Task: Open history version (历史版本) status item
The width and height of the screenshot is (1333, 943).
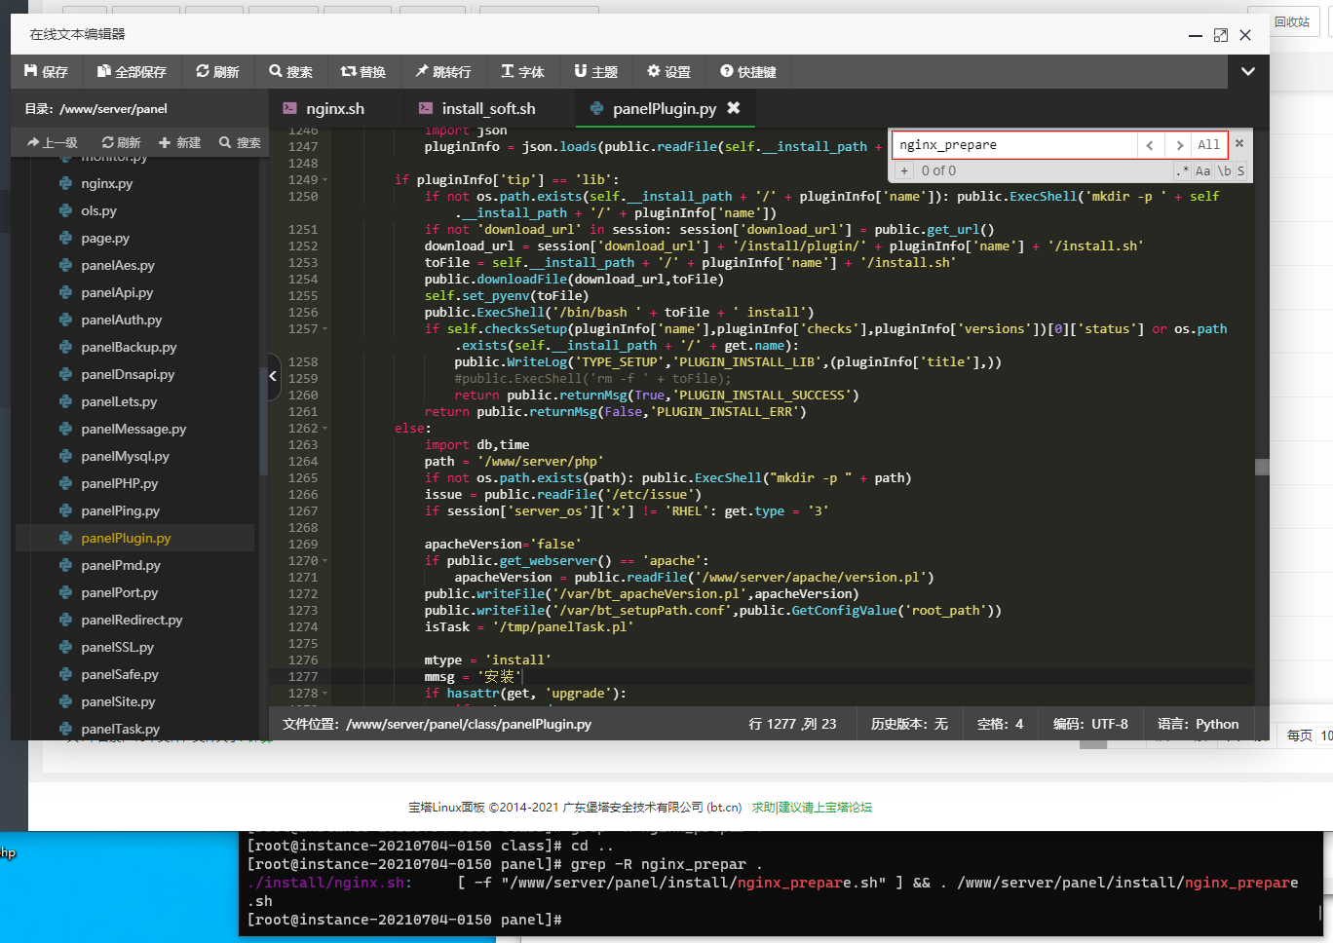Action: [x=909, y=724]
